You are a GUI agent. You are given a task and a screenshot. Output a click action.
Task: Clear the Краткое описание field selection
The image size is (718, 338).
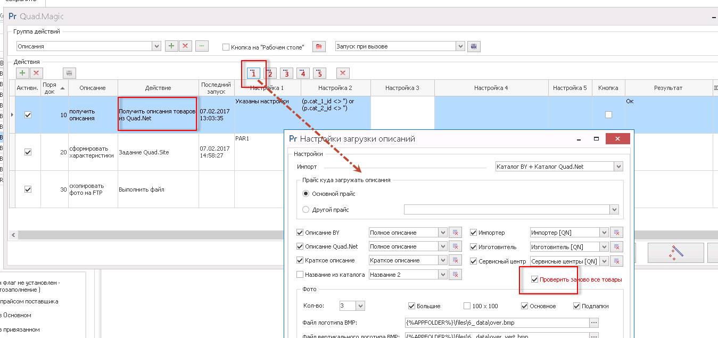[x=455, y=260]
